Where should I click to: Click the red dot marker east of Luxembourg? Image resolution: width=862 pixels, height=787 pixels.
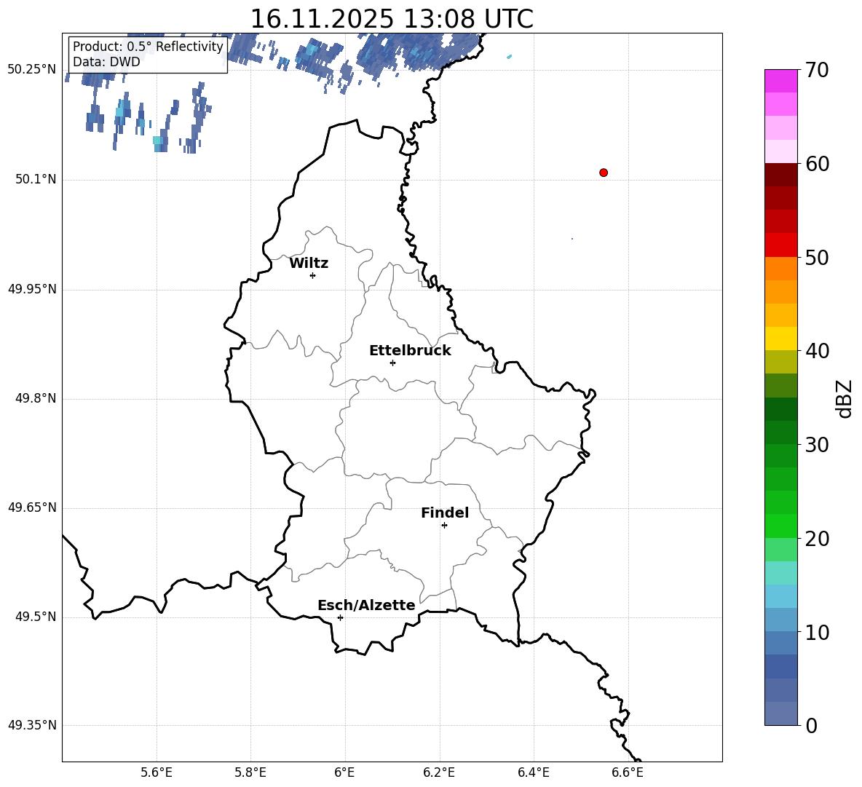tap(604, 173)
